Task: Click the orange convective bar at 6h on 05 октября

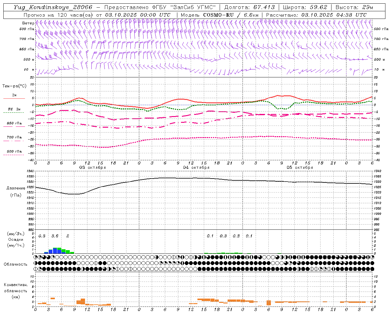Action: [269, 303]
